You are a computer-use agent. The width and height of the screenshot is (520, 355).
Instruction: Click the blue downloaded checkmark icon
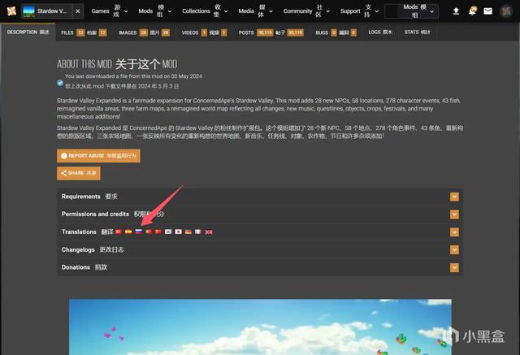point(60,83)
